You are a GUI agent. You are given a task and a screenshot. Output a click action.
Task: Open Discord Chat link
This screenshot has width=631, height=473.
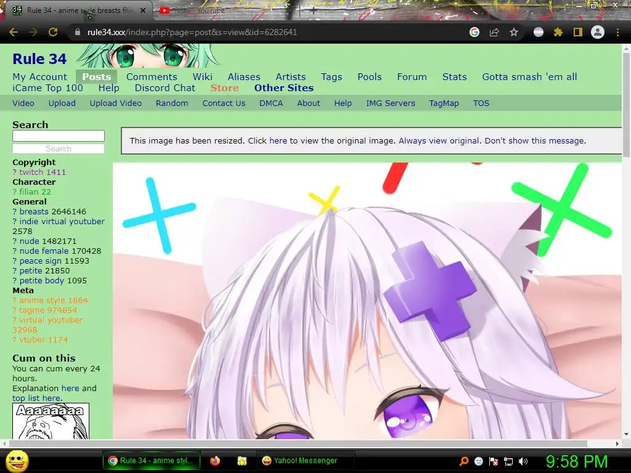point(165,88)
